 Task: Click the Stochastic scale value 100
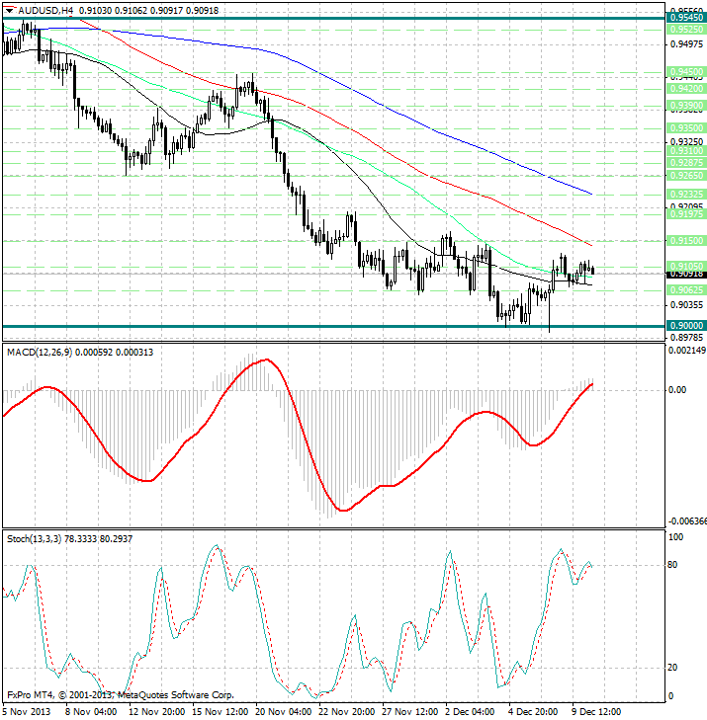click(x=675, y=537)
